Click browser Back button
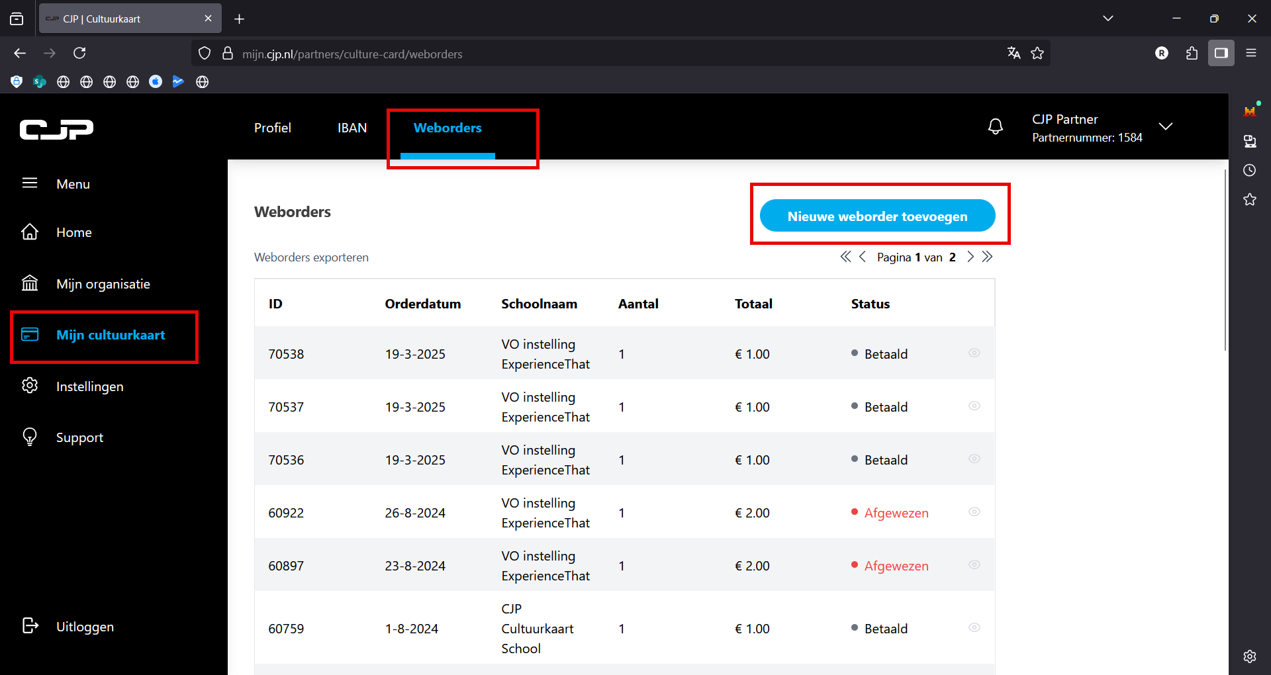This screenshot has width=1271, height=675. click(x=20, y=53)
